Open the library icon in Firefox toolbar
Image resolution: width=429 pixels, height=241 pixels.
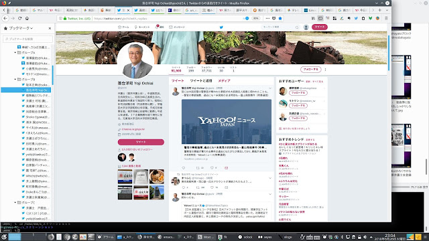pyautogui.click(x=313, y=18)
